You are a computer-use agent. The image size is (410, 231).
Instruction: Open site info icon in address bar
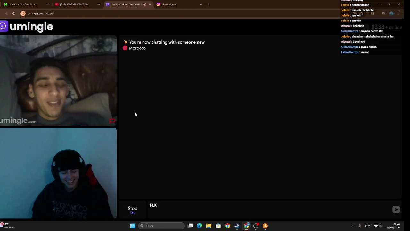(x=23, y=13)
